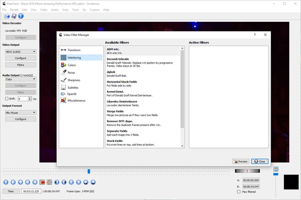This screenshot has width=301, height=200.
Task: Select the 'Merge Fields' filter
Action: tap(143, 113)
